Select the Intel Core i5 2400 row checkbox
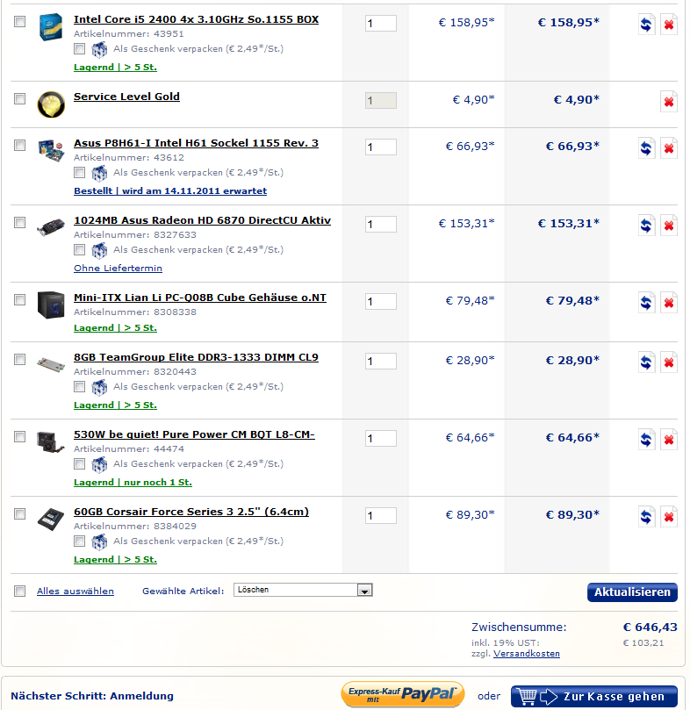 click(x=20, y=23)
